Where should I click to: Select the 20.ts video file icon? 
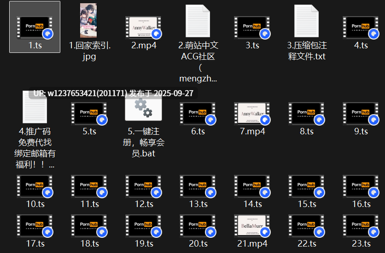(198, 226)
